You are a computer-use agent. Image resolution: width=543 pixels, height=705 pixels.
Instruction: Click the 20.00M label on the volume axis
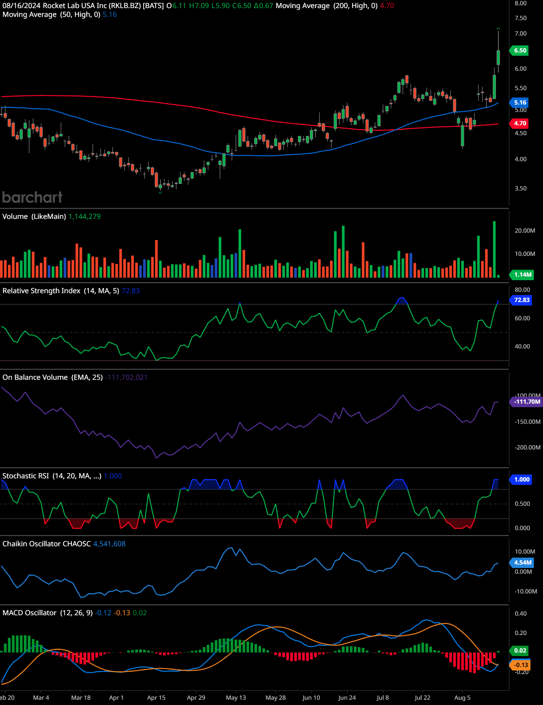[x=525, y=231]
